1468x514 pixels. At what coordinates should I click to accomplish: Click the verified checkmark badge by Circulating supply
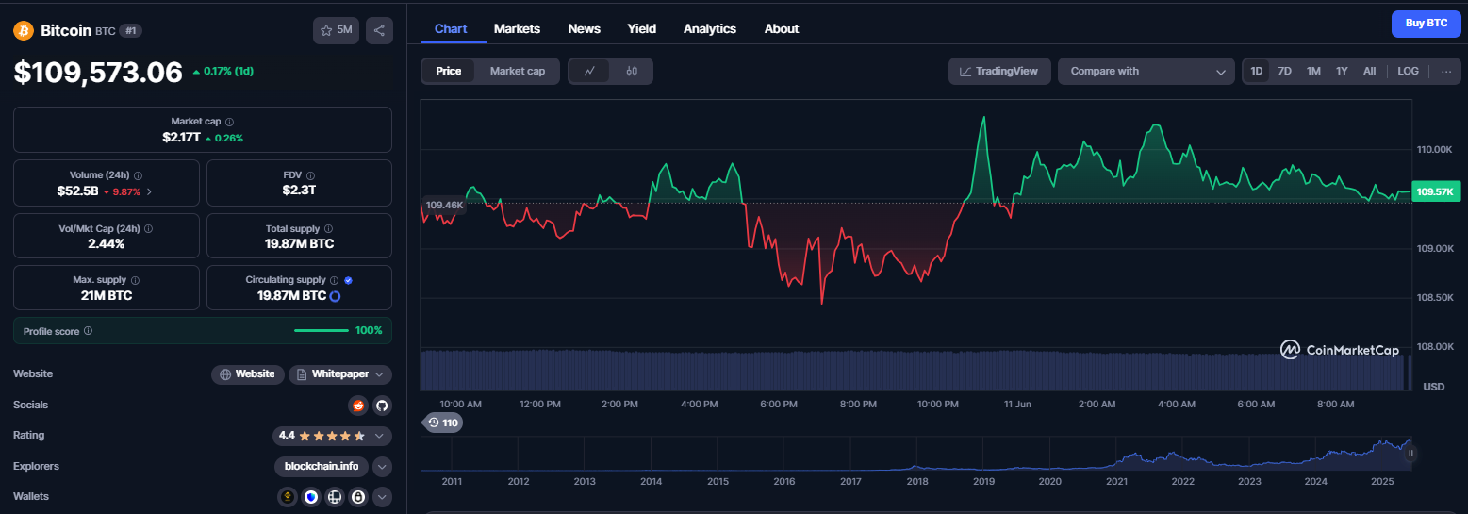pos(348,280)
